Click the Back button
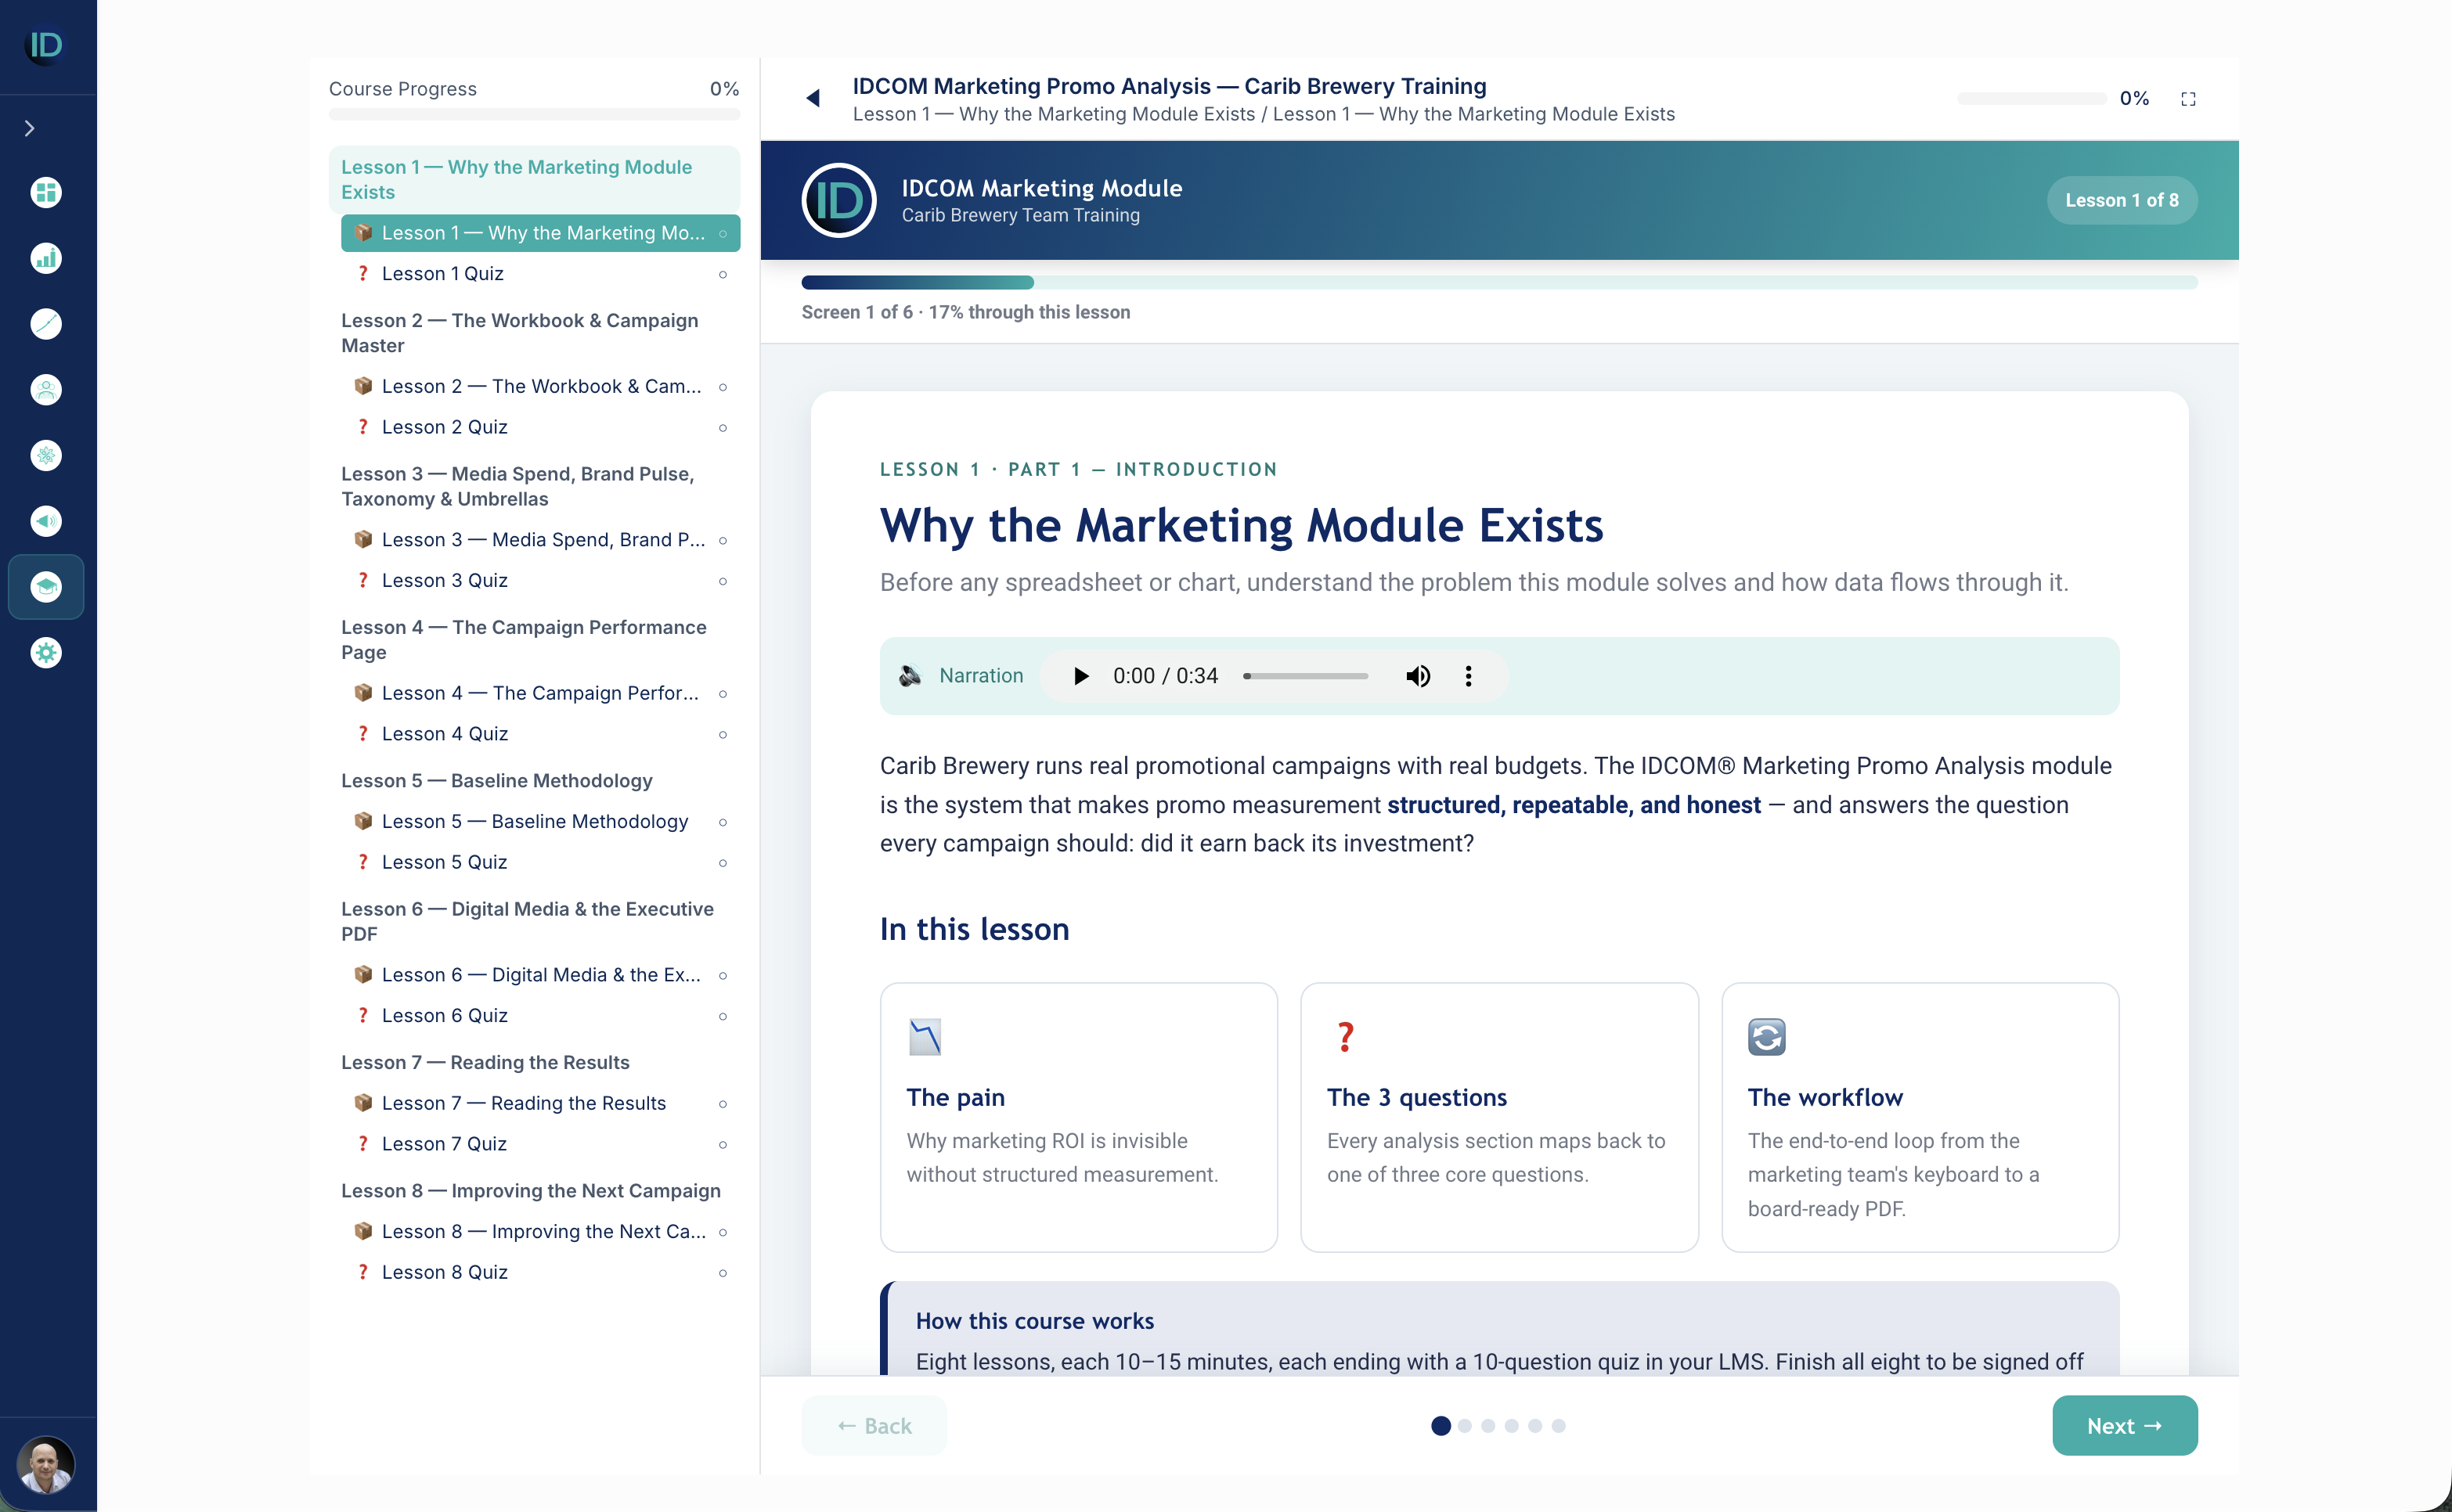Image resolution: width=2452 pixels, height=1512 pixels. point(874,1425)
